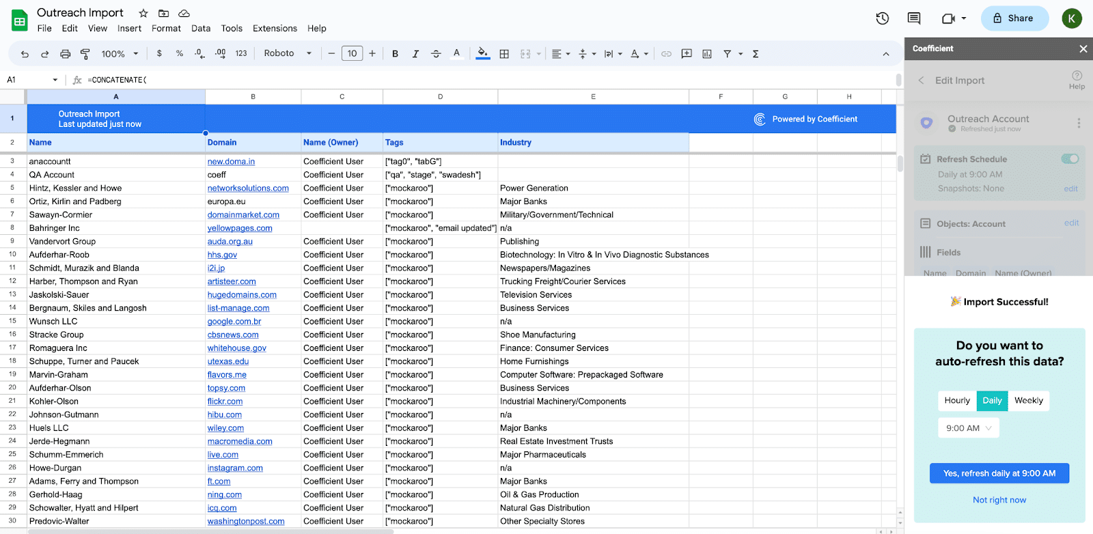Click the cell name box A1
The image size is (1093, 534).
coord(31,80)
